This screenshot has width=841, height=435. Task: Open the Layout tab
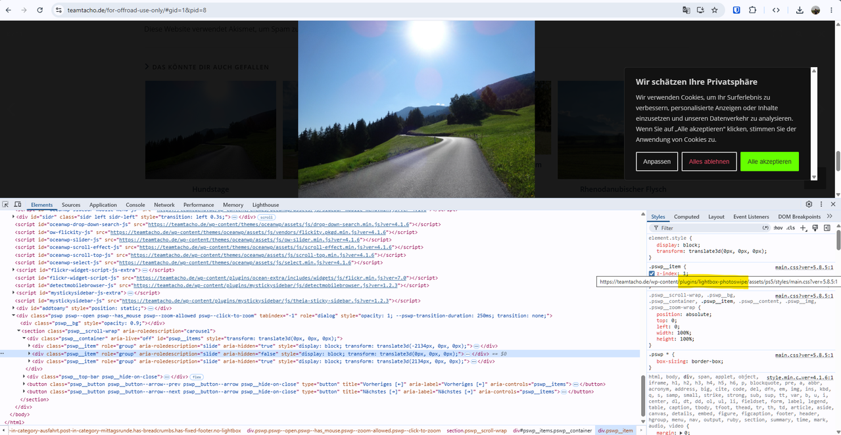(716, 216)
